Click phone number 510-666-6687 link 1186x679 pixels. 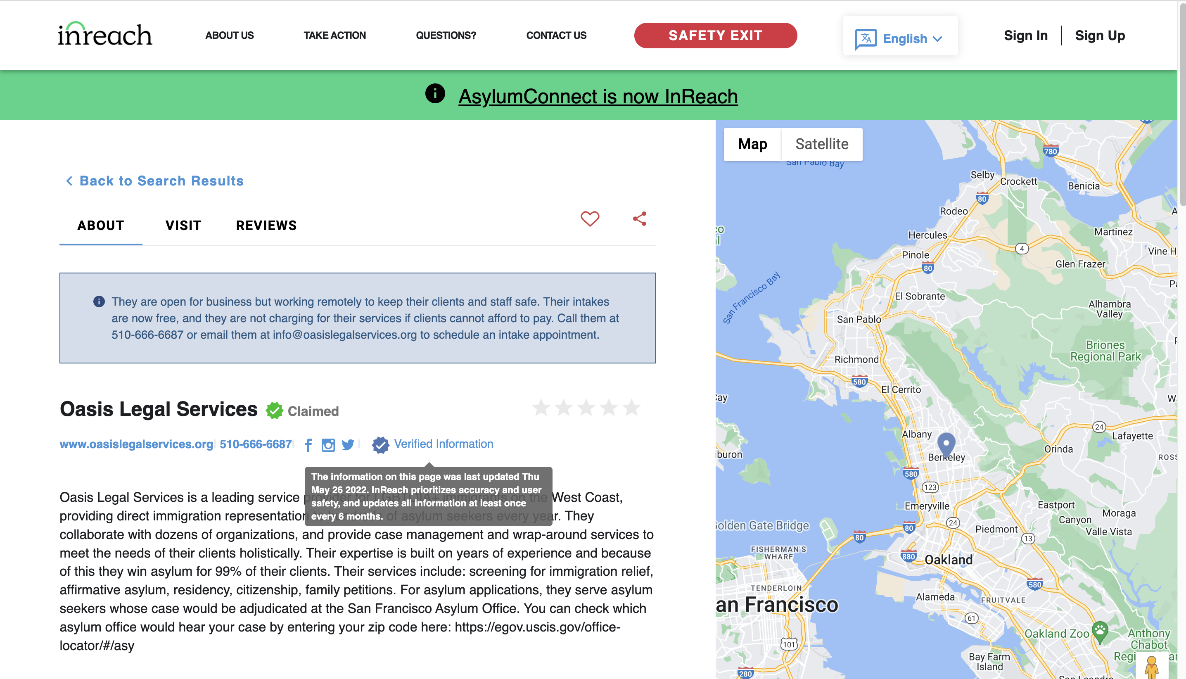[256, 444]
